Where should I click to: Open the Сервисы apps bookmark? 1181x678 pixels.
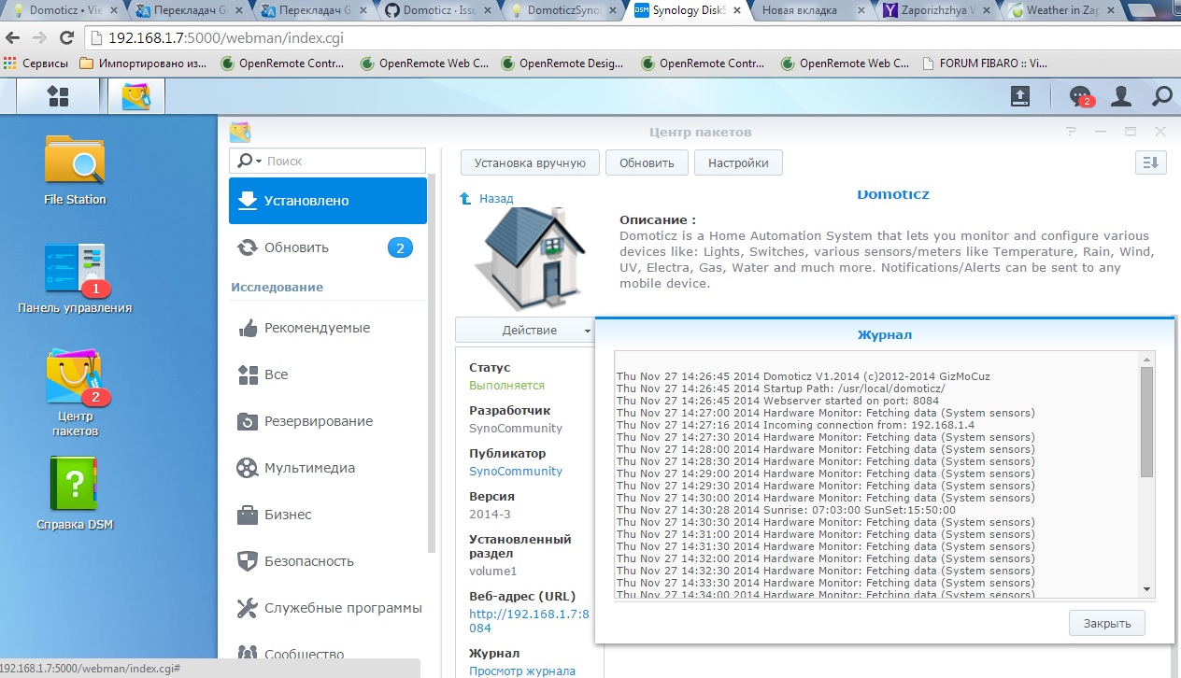click(x=36, y=64)
